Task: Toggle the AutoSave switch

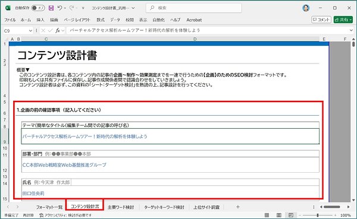Action: 38,8
